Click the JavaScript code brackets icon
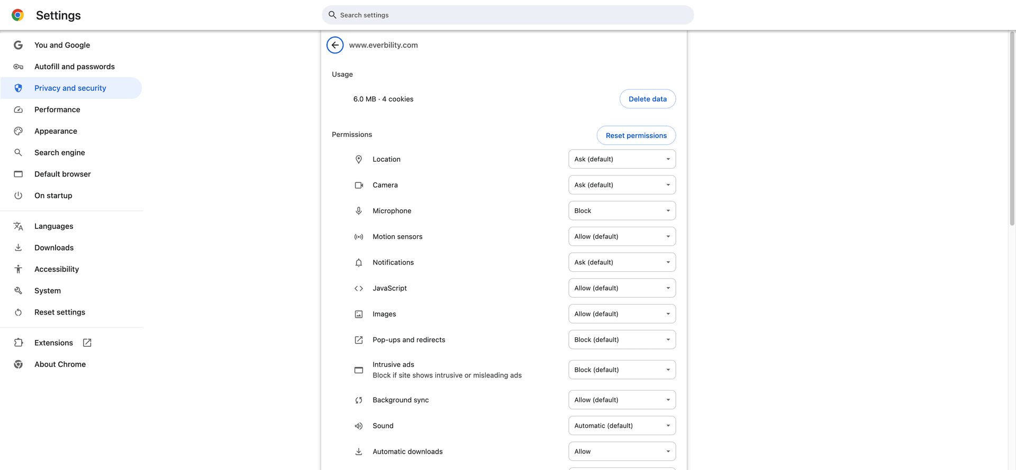Viewport: 1016px width, 470px height. tap(359, 288)
